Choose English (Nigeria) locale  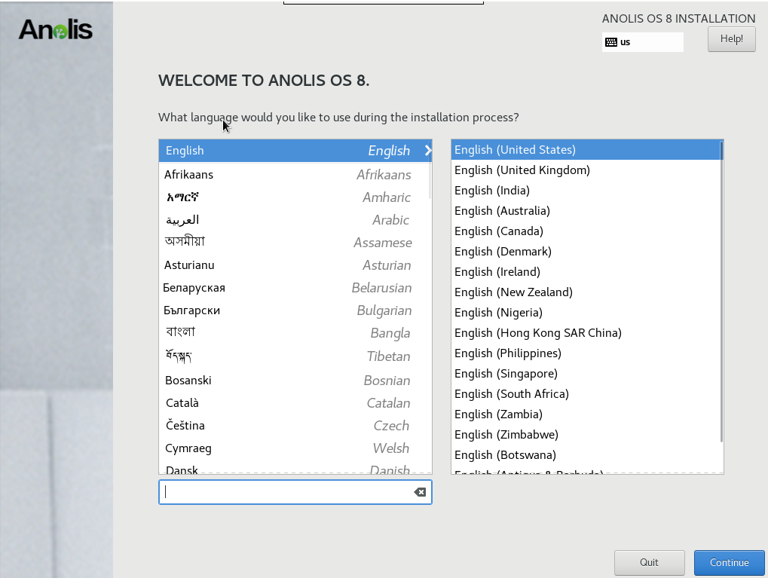tap(586, 312)
